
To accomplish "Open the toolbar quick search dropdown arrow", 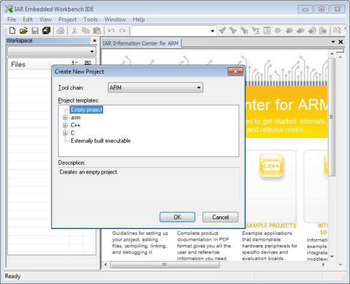I will (212, 31).
